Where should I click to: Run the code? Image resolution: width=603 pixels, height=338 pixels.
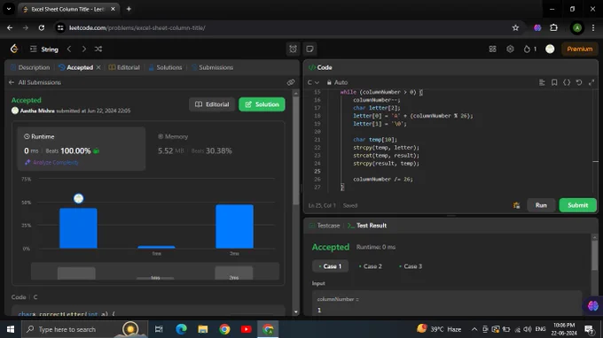[x=541, y=205]
